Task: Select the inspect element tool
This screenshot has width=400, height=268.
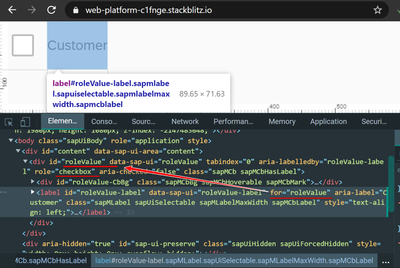Action: pos(8,122)
